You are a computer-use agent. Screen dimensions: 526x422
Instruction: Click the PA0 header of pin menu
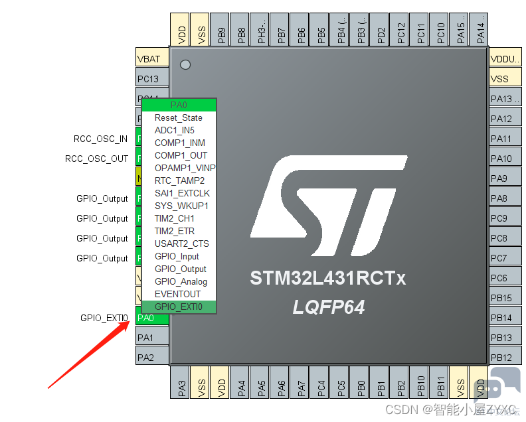(179, 105)
